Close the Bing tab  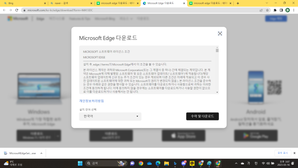pyautogui.click(x=45, y=3)
